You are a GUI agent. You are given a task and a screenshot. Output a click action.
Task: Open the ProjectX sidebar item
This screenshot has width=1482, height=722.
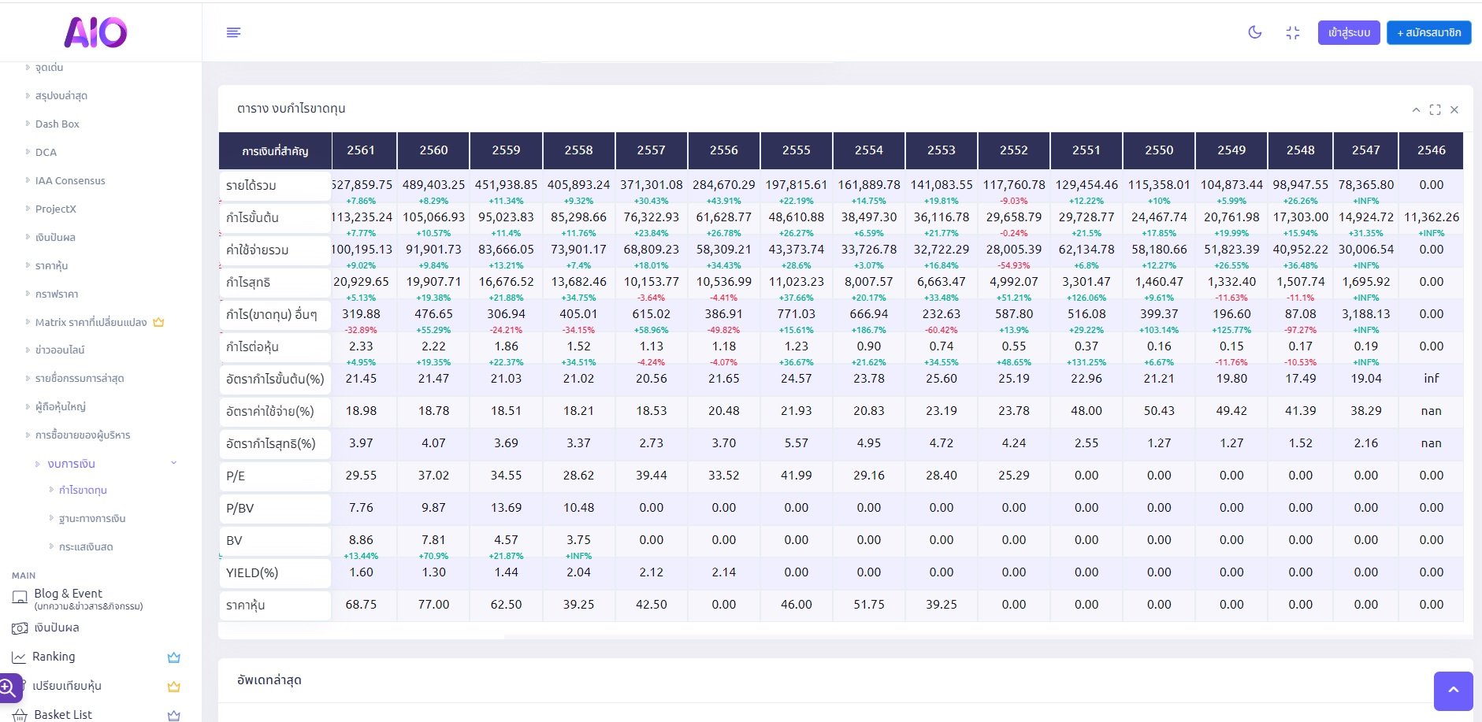coord(56,209)
